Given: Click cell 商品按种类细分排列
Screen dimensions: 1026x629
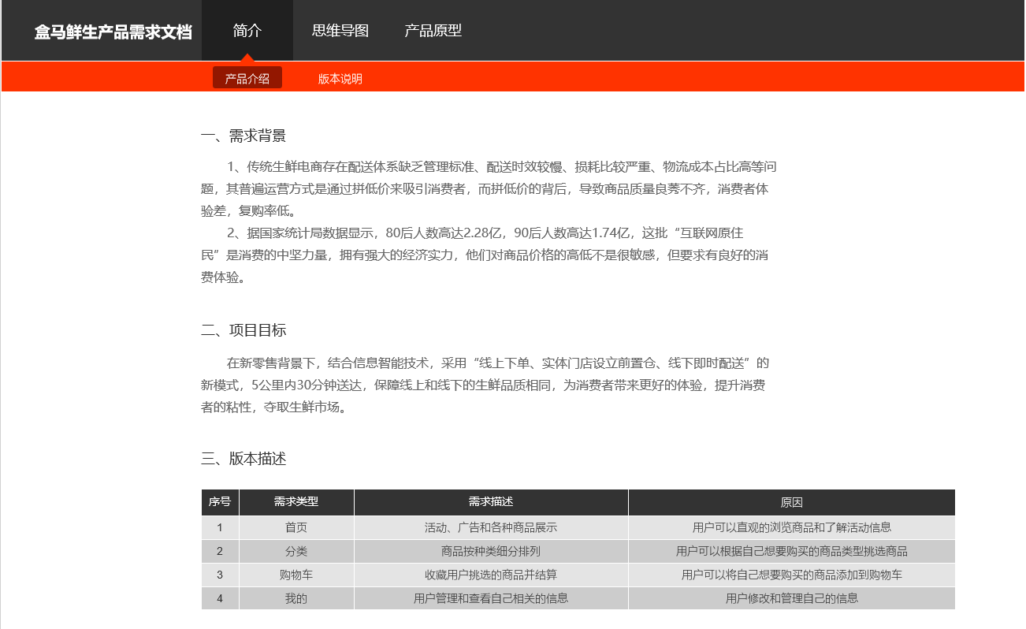Looking at the screenshot, I should [491, 551].
